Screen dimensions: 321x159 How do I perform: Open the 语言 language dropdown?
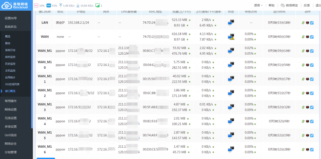[258, 6]
